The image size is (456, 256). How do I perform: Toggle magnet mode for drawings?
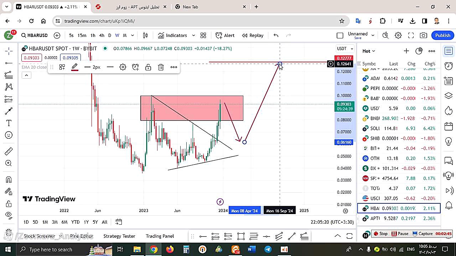coord(9,180)
